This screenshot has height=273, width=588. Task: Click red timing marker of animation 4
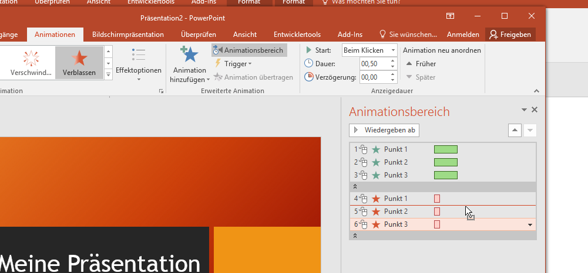pyautogui.click(x=437, y=199)
